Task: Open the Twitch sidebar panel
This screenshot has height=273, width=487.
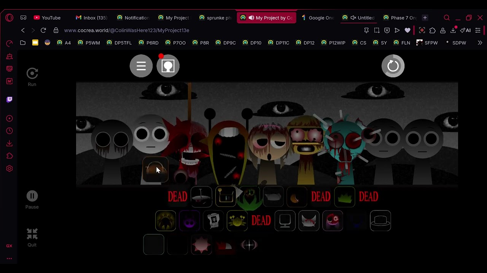Action: pyautogui.click(x=10, y=99)
